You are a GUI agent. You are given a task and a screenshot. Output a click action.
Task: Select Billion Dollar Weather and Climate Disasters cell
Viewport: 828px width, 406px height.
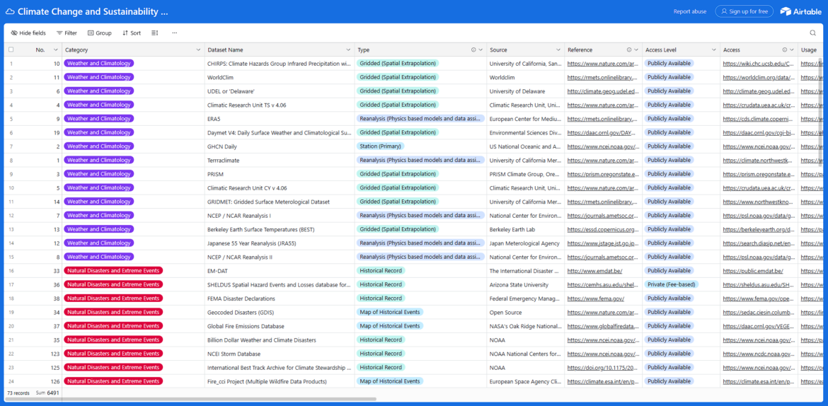280,340
